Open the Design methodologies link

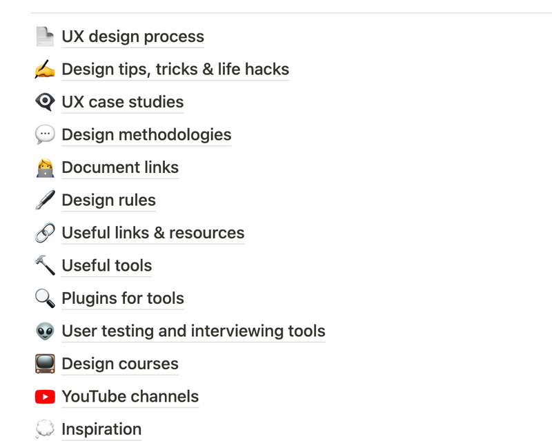pyautogui.click(x=146, y=134)
